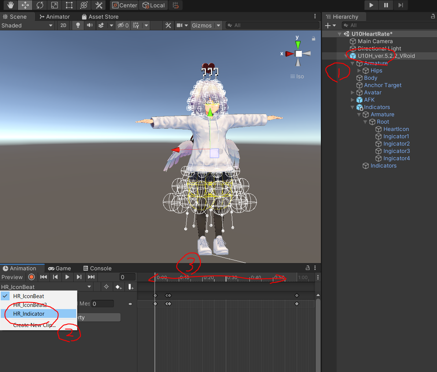
Task: Start Play mode
Action: point(371,5)
